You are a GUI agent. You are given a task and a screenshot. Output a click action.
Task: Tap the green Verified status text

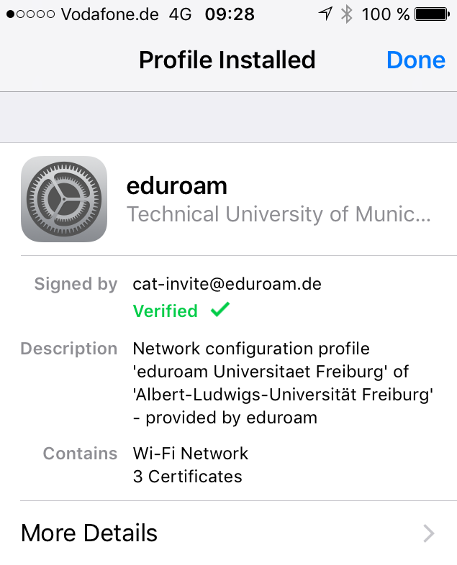click(165, 311)
